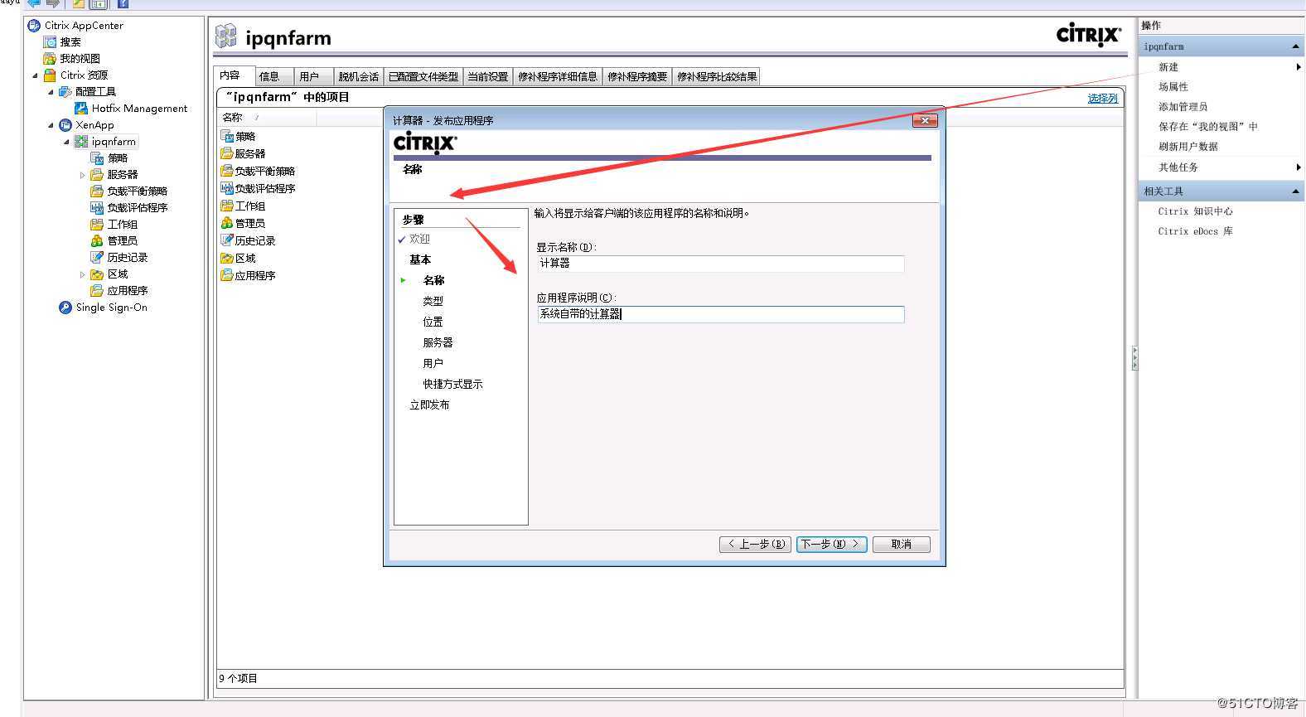Click the 管理员 people icon in tree

(x=97, y=240)
